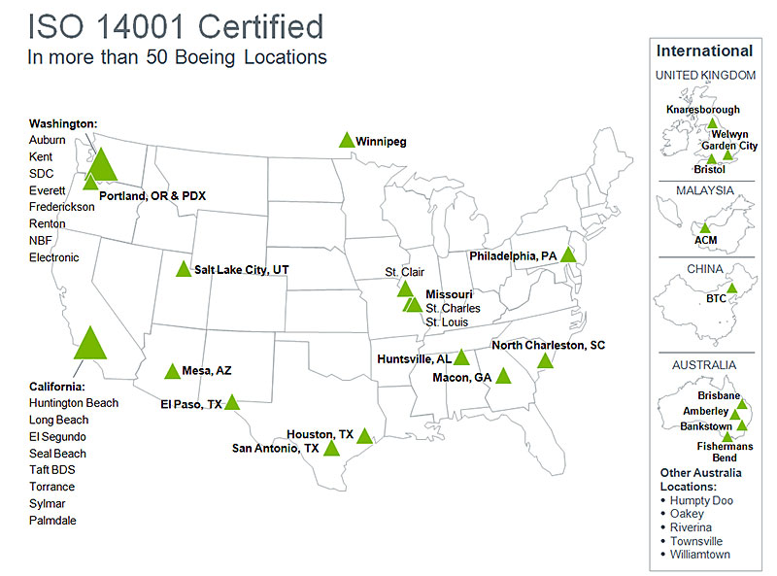
Task: Select 'Sylmar' in California list
Action: (x=47, y=504)
